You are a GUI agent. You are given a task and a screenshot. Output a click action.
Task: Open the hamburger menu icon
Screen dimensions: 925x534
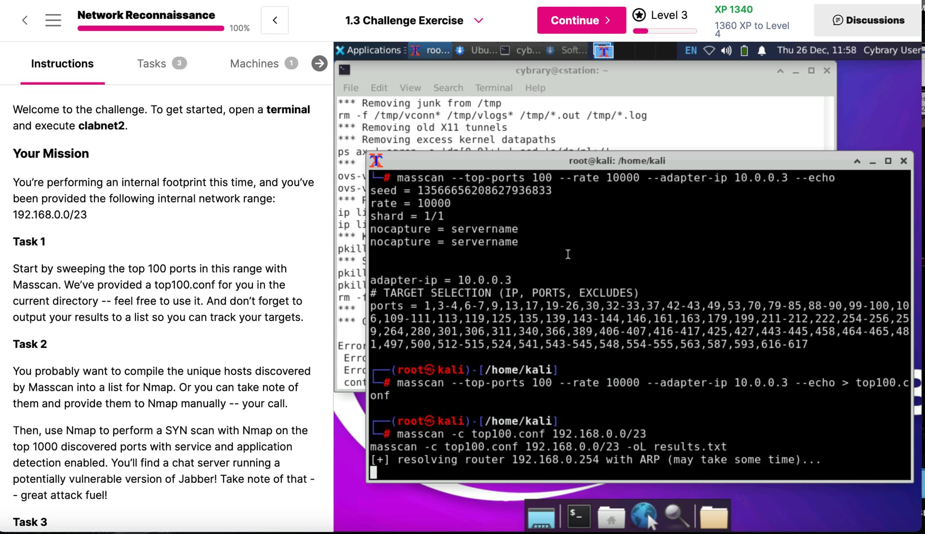pyautogui.click(x=53, y=20)
